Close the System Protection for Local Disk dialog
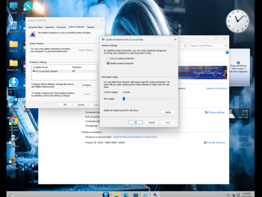The height and width of the screenshot is (197, 262). point(175,39)
